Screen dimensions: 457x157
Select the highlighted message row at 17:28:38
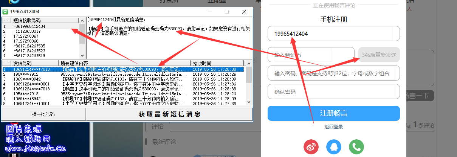coord(124,69)
